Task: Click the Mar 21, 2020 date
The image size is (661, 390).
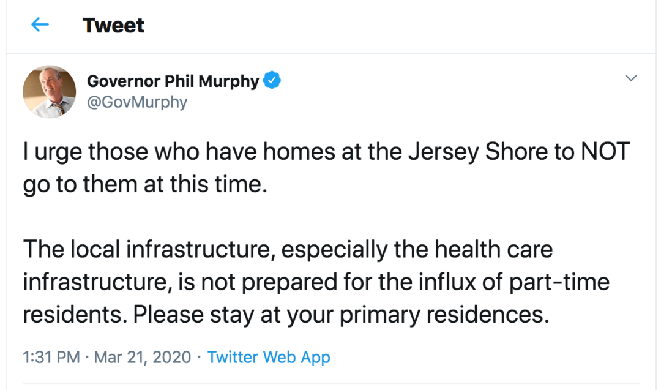Action: pyautogui.click(x=143, y=357)
